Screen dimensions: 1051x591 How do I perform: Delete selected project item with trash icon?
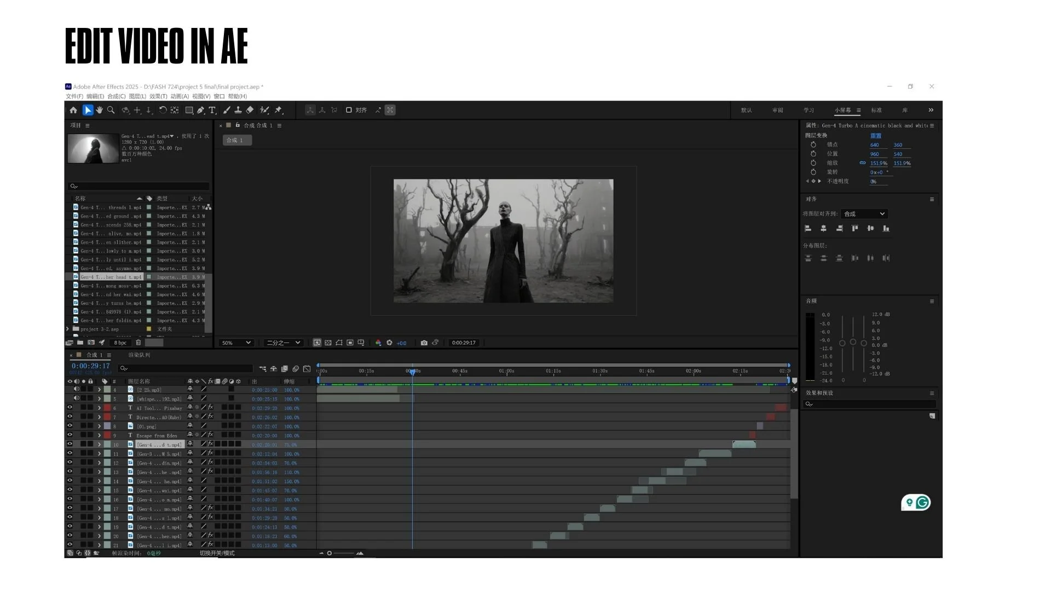click(x=138, y=343)
